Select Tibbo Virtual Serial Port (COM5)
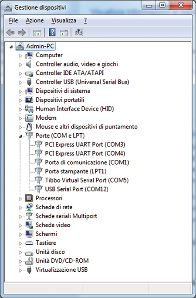The width and height of the screenshot is (196, 298). [87, 180]
